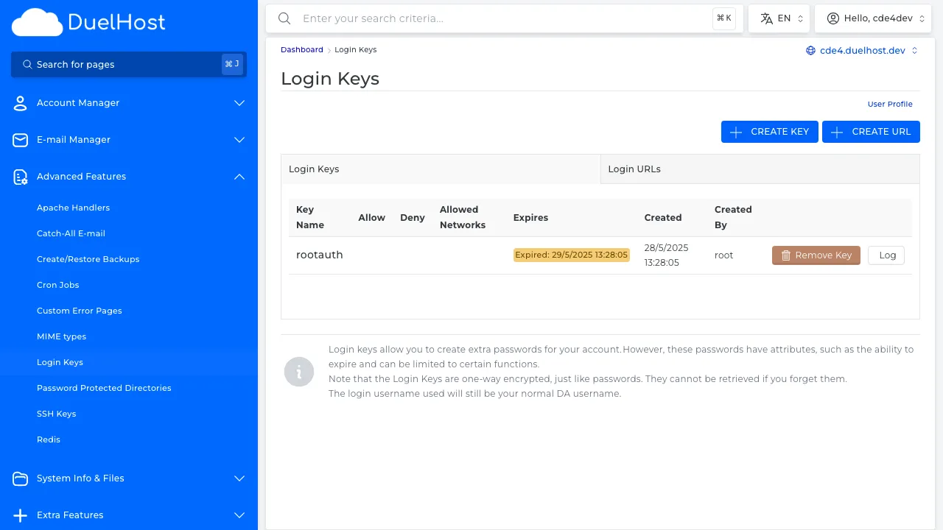
Task: Click the E-mail Manager envelope icon
Action: pyautogui.click(x=20, y=140)
